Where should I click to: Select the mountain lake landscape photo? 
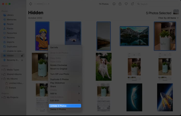click(134, 36)
